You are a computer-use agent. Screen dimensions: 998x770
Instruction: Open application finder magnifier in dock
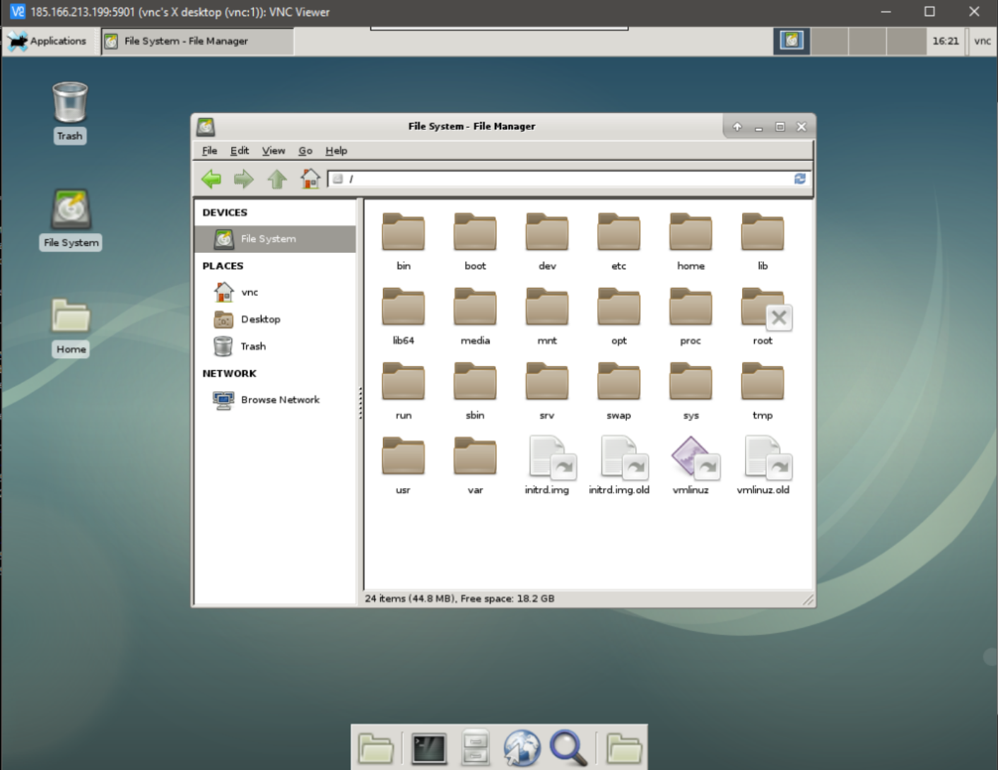pos(568,748)
